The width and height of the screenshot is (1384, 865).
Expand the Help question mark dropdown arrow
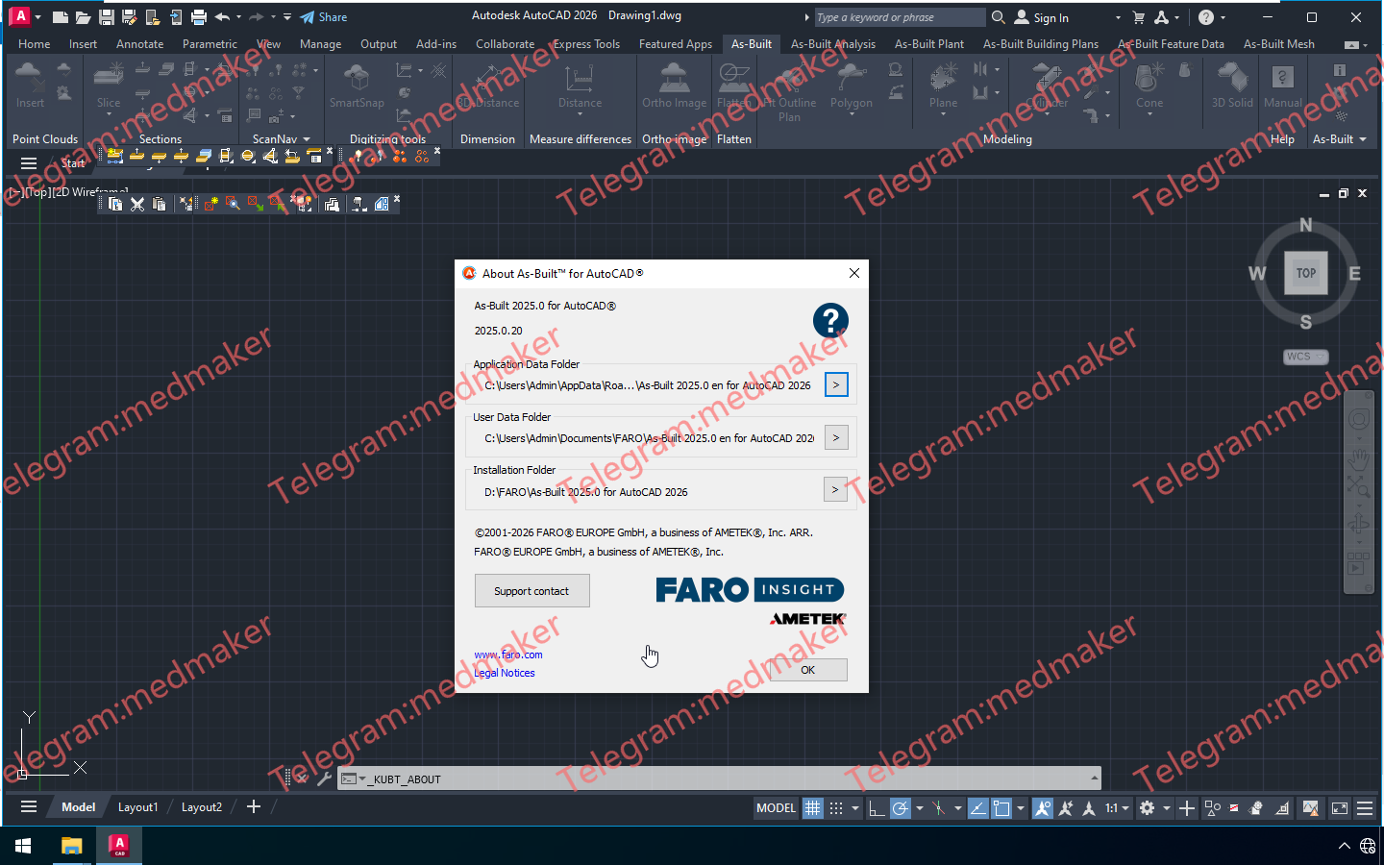click(x=1223, y=17)
